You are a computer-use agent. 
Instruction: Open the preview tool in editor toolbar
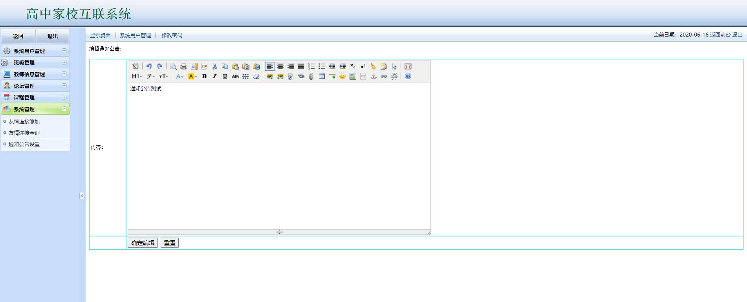(x=173, y=66)
